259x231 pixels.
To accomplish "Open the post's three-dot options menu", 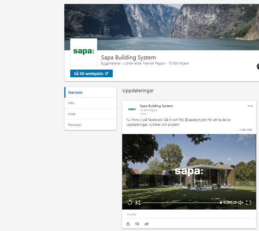I will pyautogui.click(x=250, y=106).
